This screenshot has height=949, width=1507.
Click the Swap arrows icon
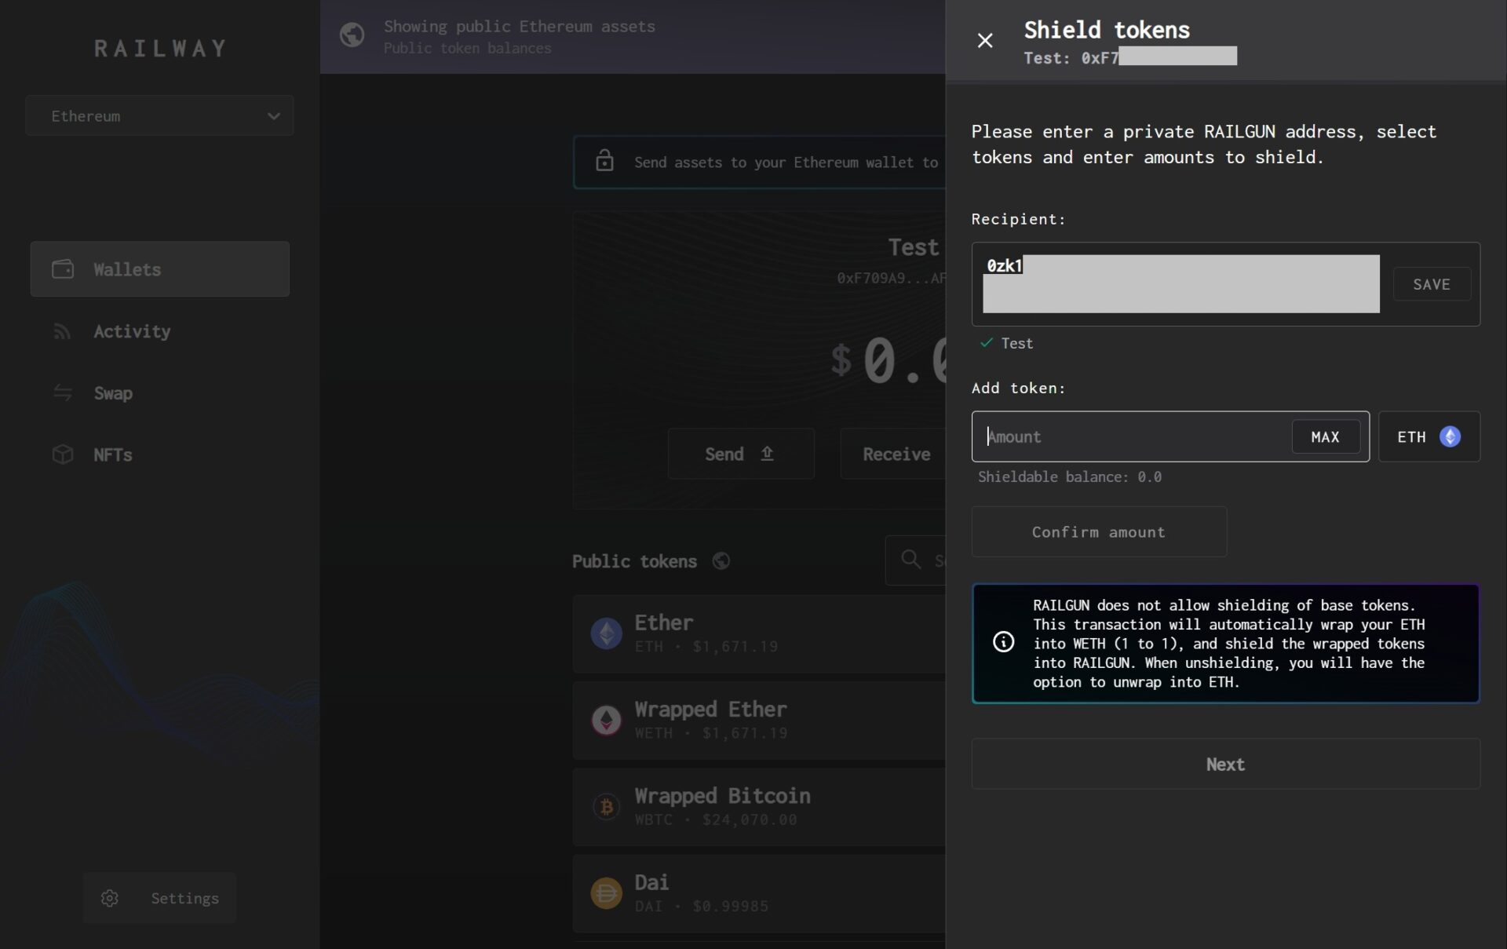tap(63, 393)
